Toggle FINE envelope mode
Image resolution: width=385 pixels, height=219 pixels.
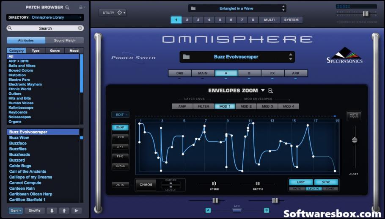(120, 156)
